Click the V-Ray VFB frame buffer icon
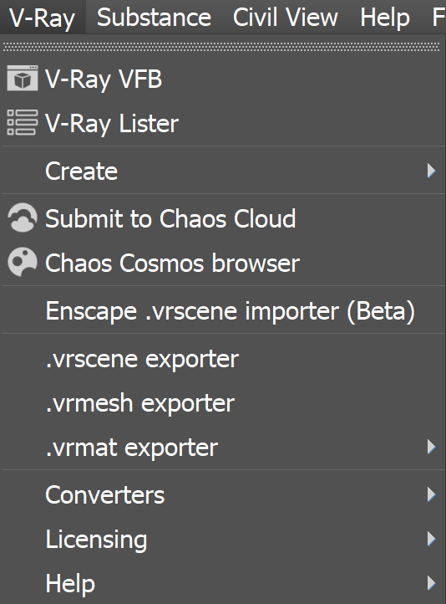Screen dimensions: 446x604 click(x=23, y=78)
